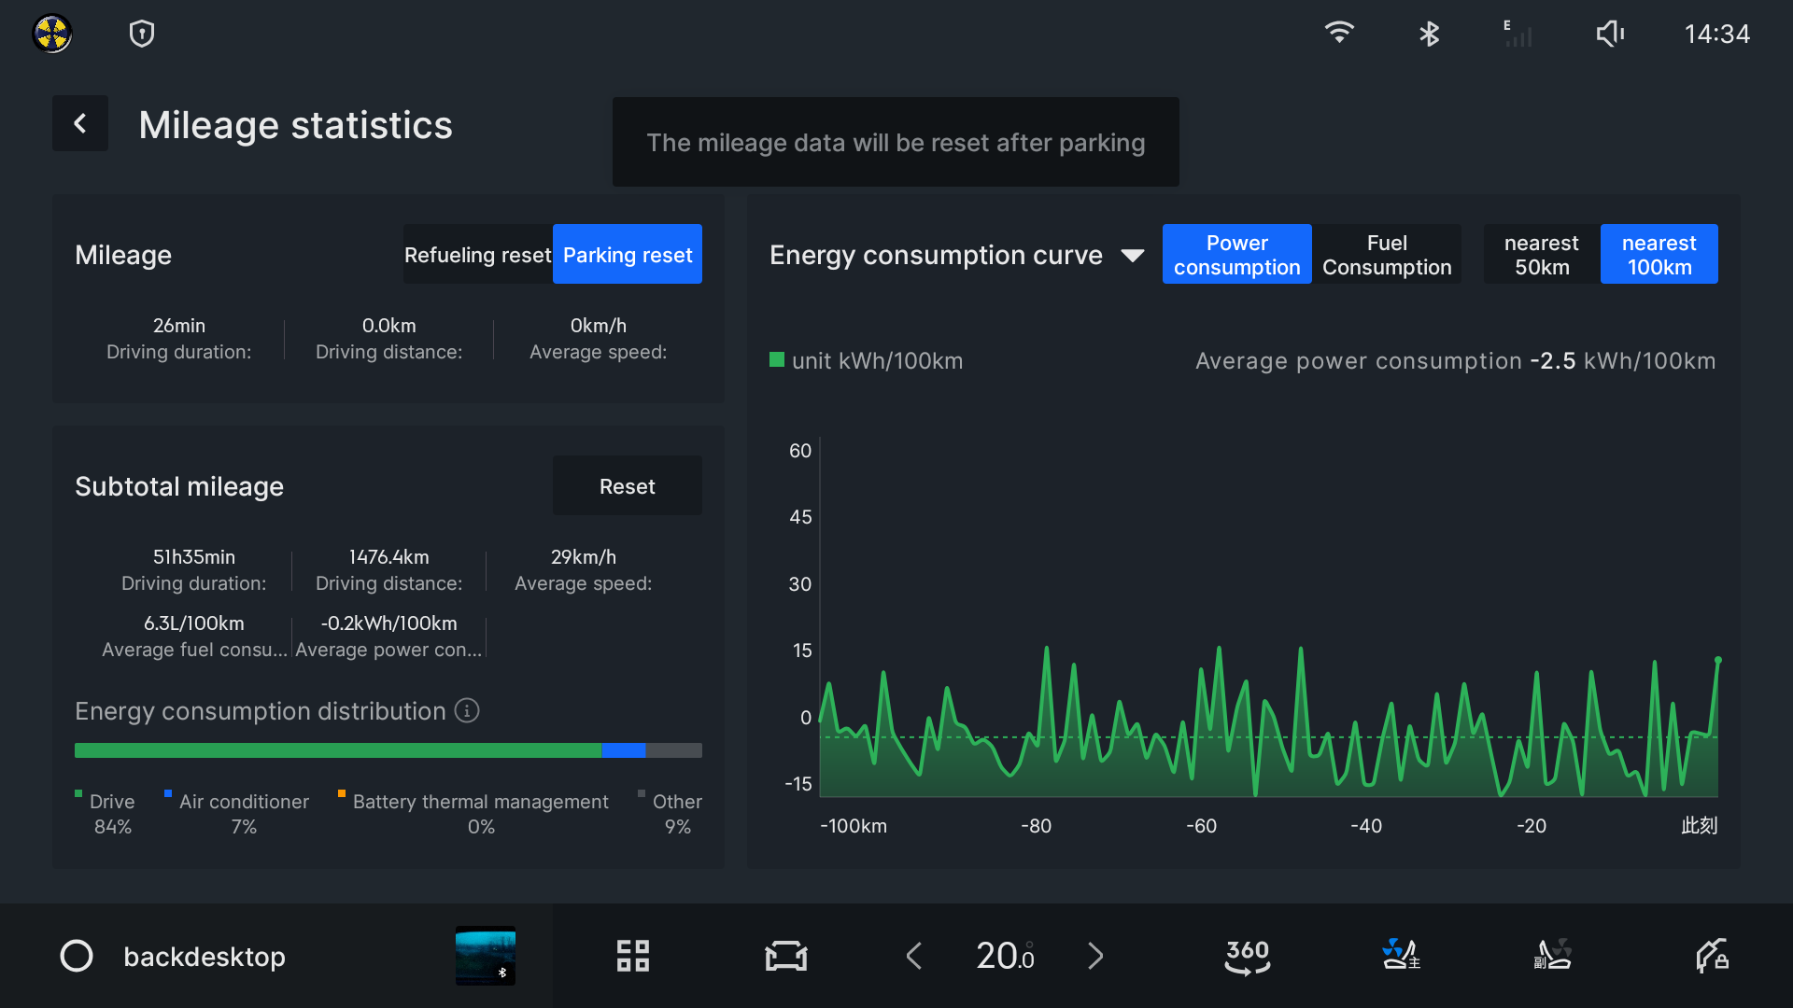Tap the Bluetooth icon in the status bar
1793x1008 pixels.
(x=1429, y=35)
